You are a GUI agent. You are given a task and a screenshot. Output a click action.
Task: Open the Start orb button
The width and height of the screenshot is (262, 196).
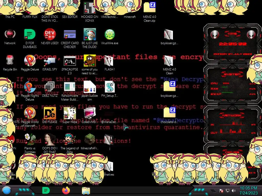7,191
